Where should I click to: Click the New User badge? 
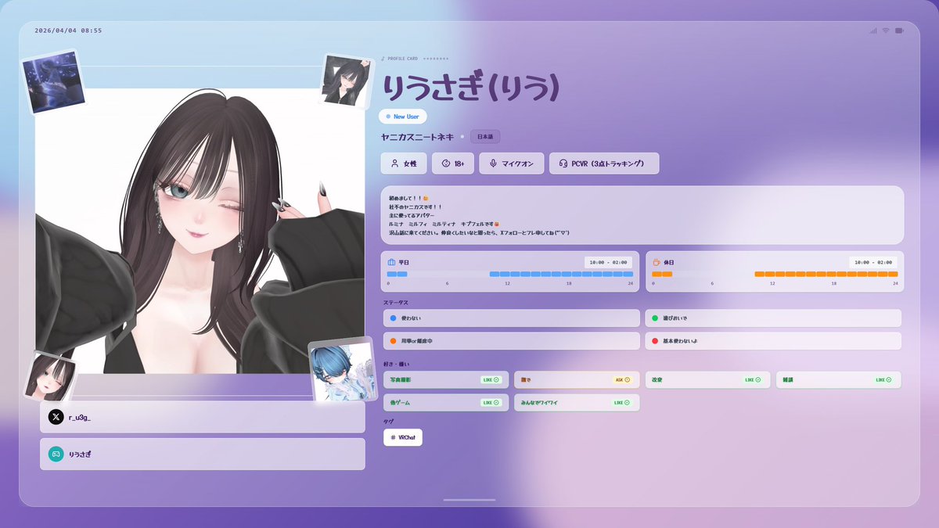(403, 117)
